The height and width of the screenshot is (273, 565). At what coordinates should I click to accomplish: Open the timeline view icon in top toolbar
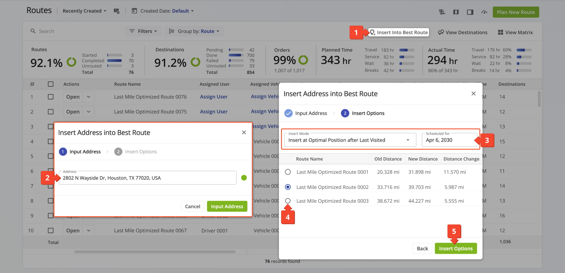click(442, 12)
